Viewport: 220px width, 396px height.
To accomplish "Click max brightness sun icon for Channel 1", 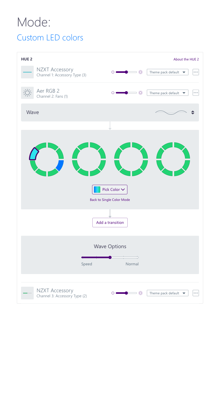I will 141,72.
